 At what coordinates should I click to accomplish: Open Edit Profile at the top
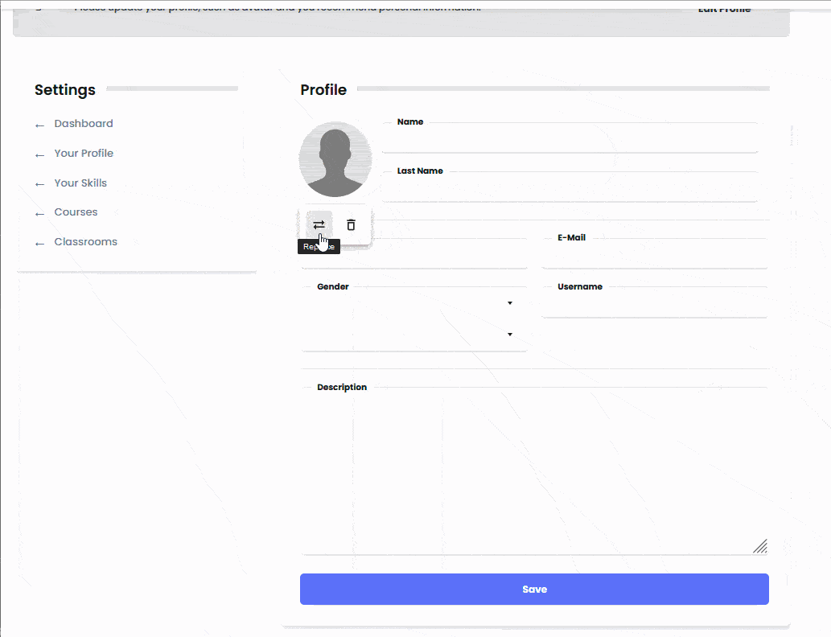[x=723, y=9]
